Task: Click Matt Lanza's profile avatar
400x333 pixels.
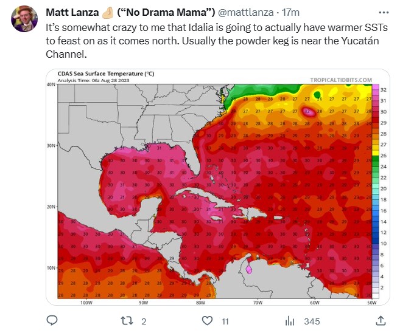Action: pyautogui.click(x=25, y=20)
